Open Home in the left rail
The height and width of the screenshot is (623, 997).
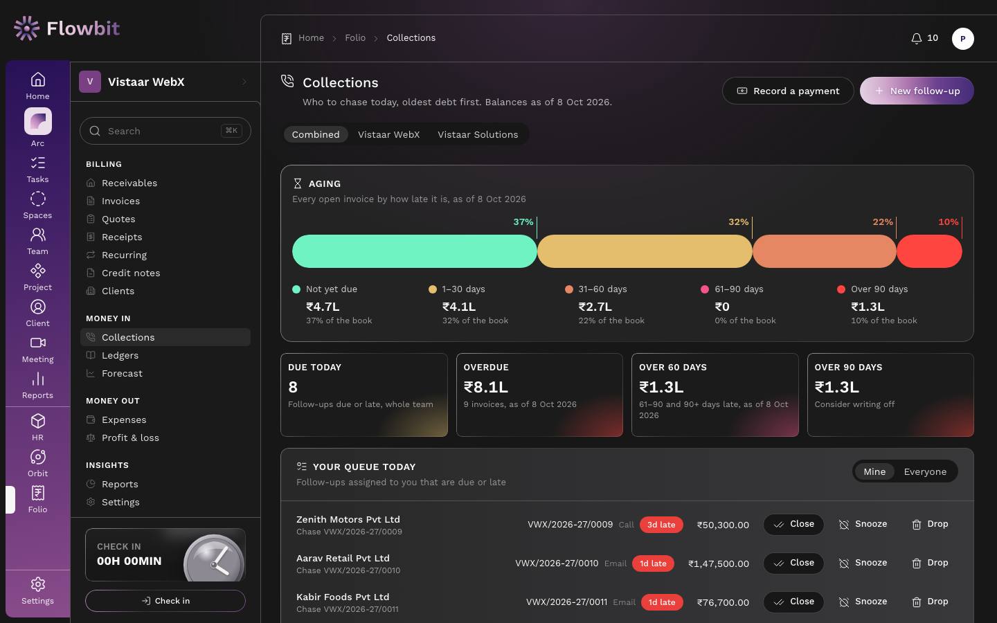tap(37, 86)
